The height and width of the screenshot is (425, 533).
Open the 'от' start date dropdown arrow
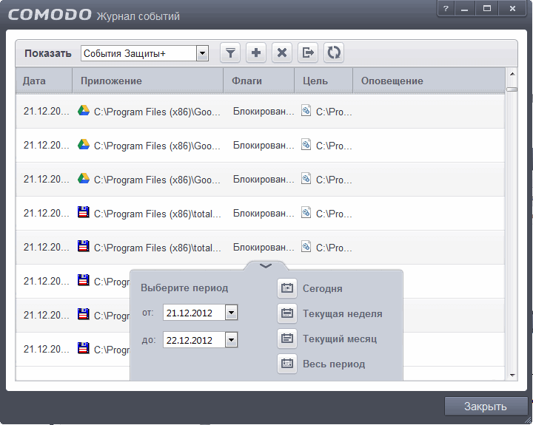point(231,313)
